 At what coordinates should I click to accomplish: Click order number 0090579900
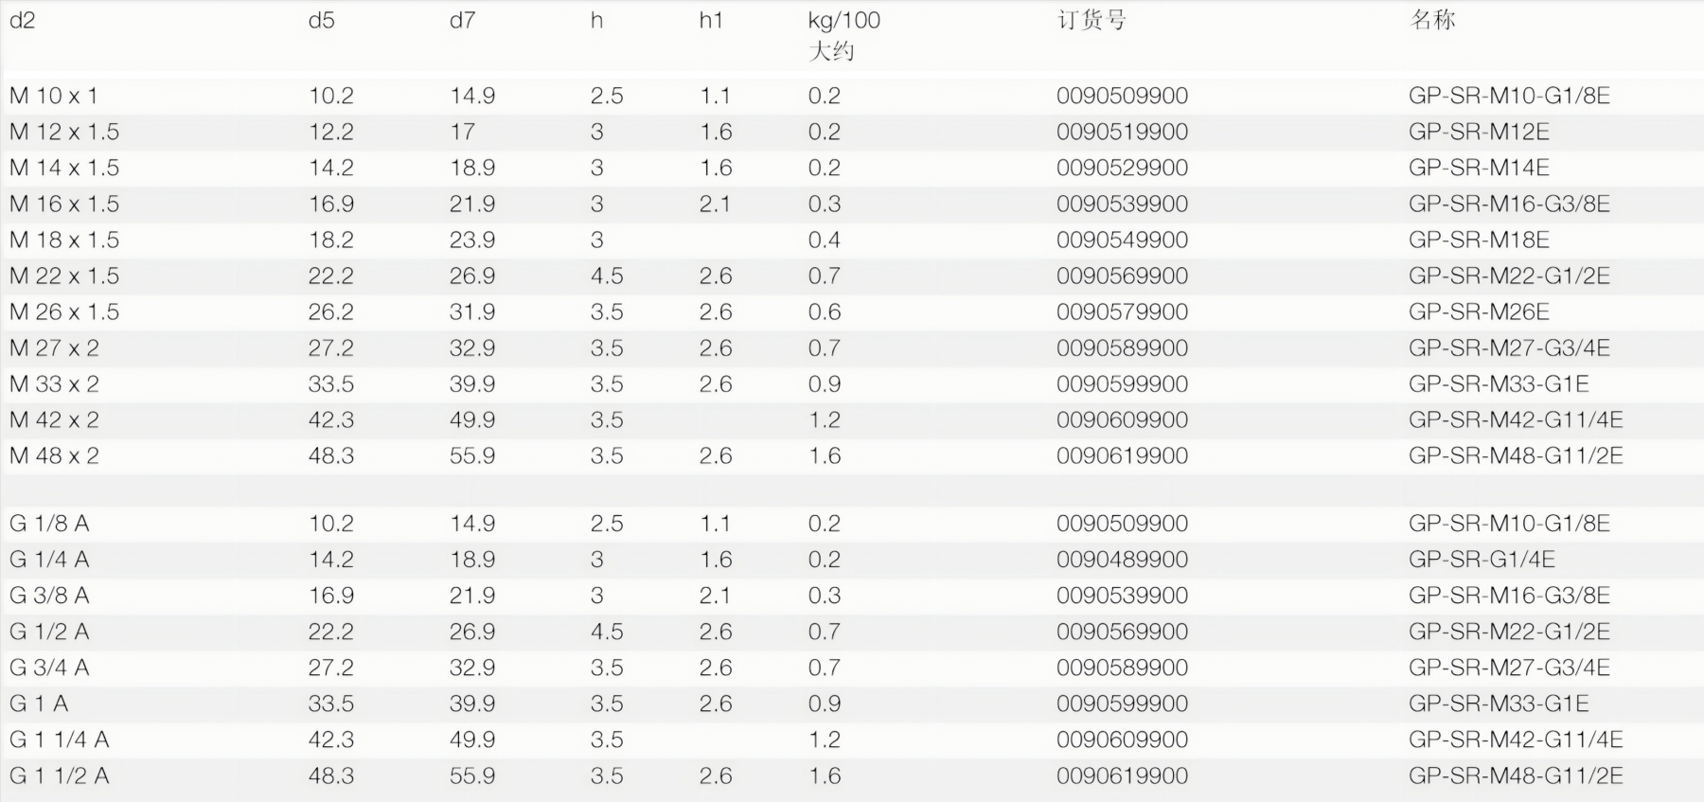point(1122,312)
